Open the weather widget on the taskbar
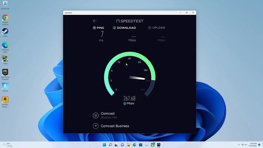Screen dimensions: 263x148 click(x=7, y=145)
